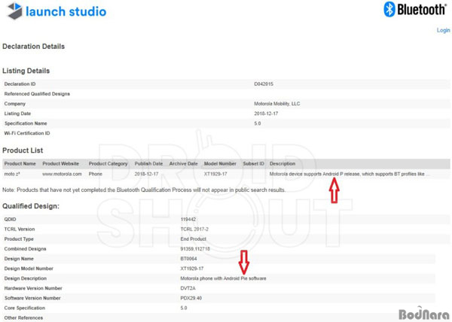The width and height of the screenshot is (452, 322).
Task: Click the Phone product category cell
Action: (x=95, y=174)
